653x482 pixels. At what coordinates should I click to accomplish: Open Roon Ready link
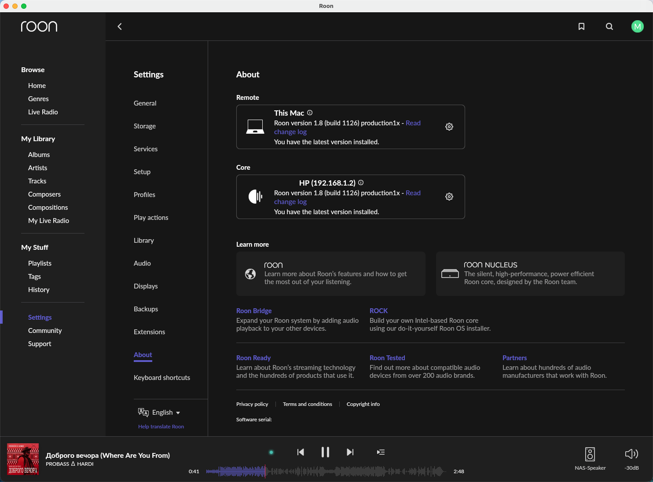[253, 358]
